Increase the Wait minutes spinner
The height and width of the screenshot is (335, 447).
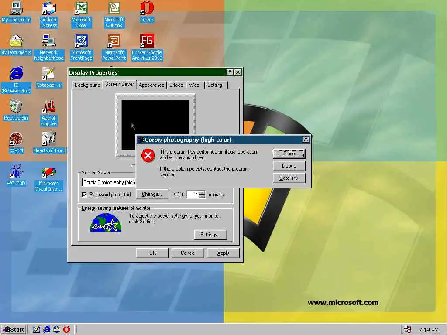pos(202,193)
